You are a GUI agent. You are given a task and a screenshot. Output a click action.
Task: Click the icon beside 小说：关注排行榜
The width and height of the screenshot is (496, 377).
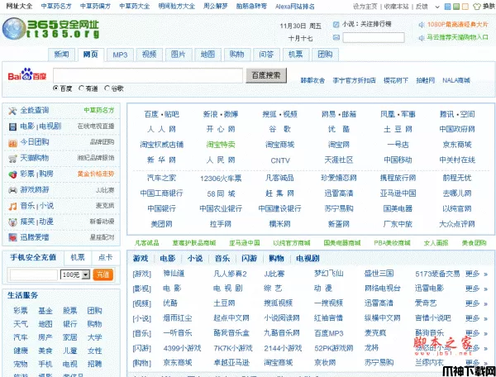click(336, 24)
